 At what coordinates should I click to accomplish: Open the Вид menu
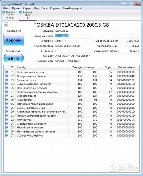coord(37,8)
